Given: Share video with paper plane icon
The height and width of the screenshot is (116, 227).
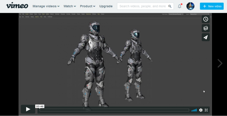Looking at the screenshot, I should pos(205,37).
